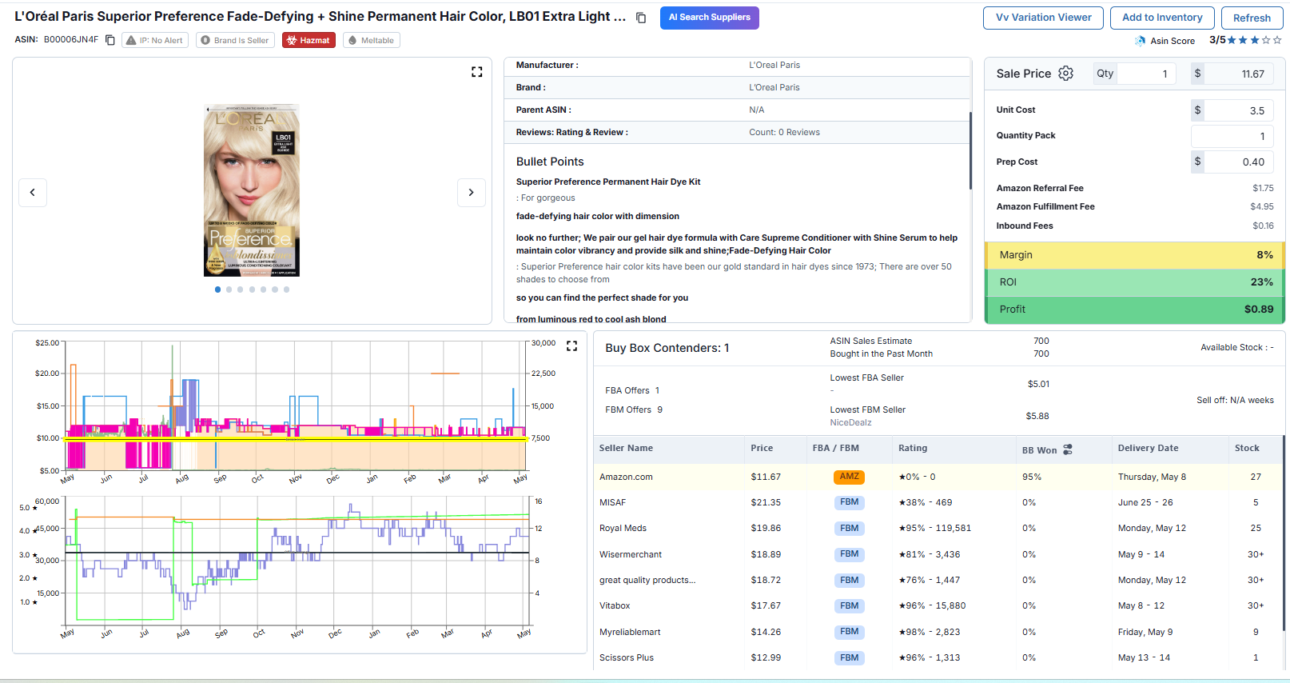Click the Amazon Referral Fee value $1.75
The height and width of the screenshot is (683, 1290).
tap(1263, 189)
